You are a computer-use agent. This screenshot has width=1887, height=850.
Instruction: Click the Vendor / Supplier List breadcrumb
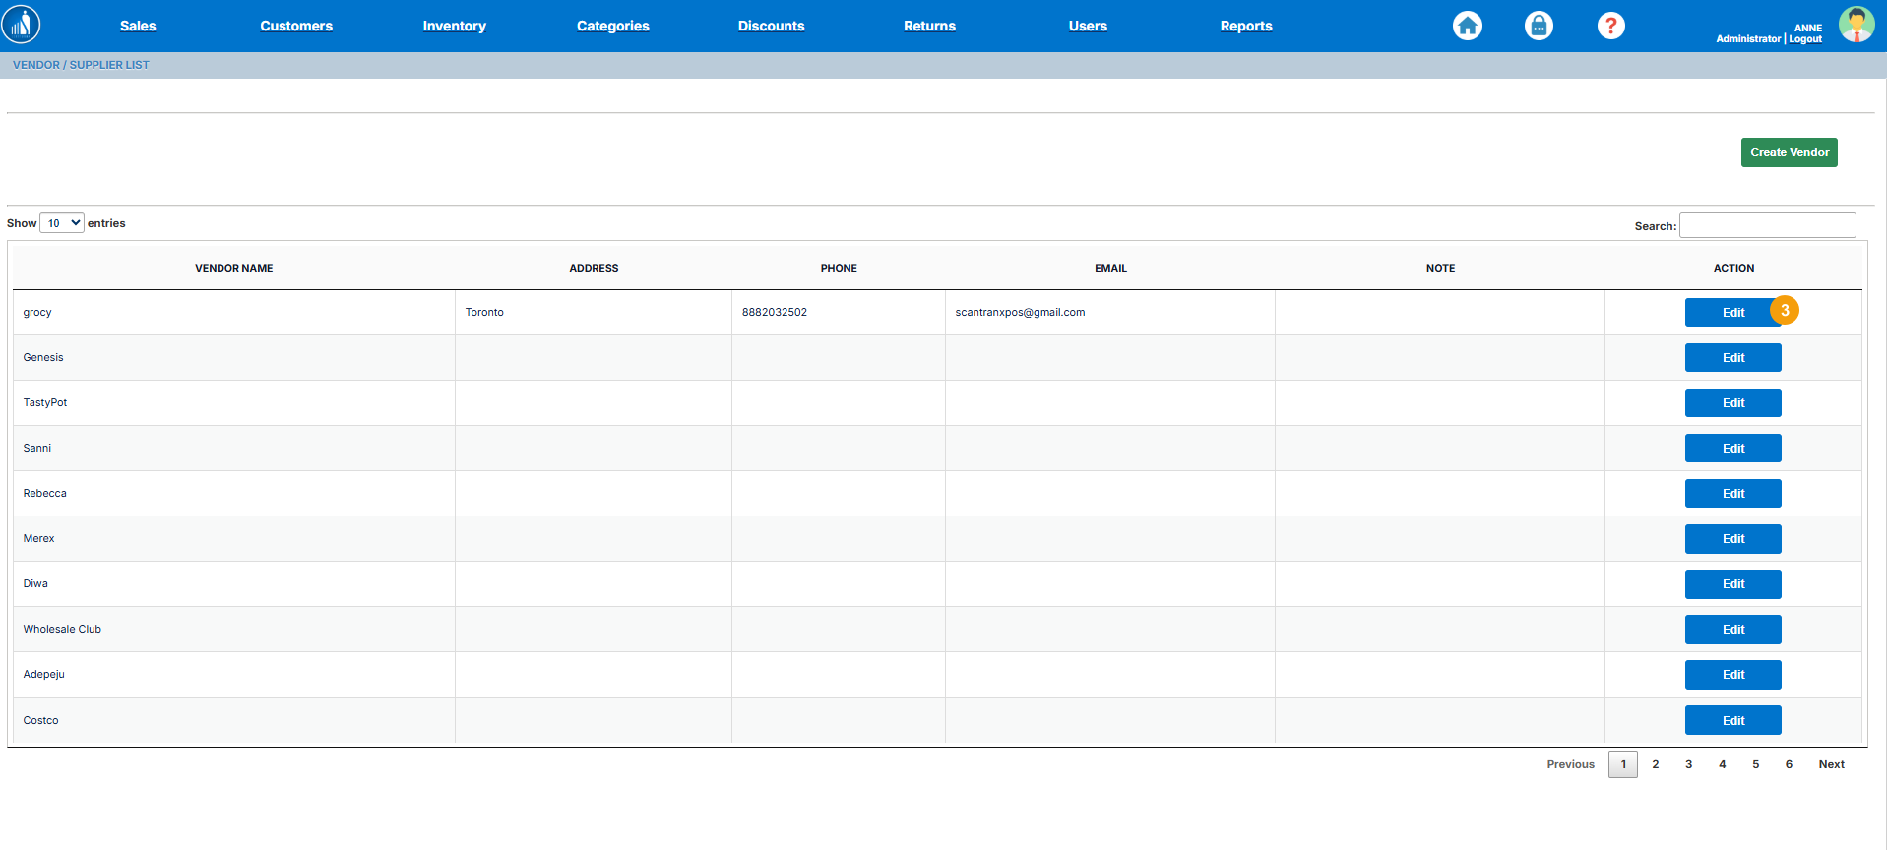pyautogui.click(x=81, y=65)
